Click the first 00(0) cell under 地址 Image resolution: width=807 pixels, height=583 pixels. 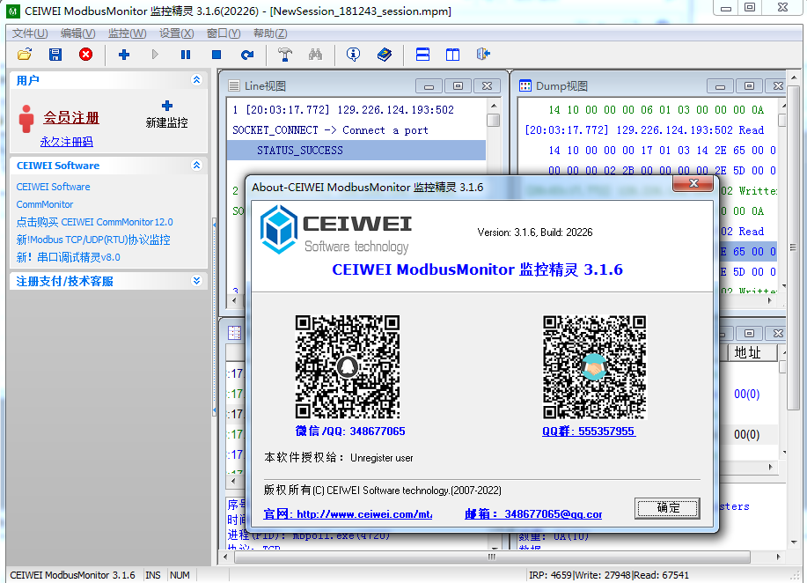(x=747, y=394)
